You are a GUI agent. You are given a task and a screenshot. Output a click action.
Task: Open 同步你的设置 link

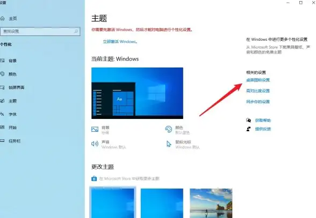point(258,102)
